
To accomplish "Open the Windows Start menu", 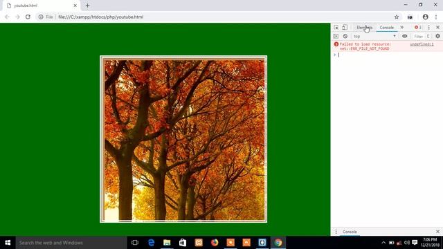I will (8, 243).
